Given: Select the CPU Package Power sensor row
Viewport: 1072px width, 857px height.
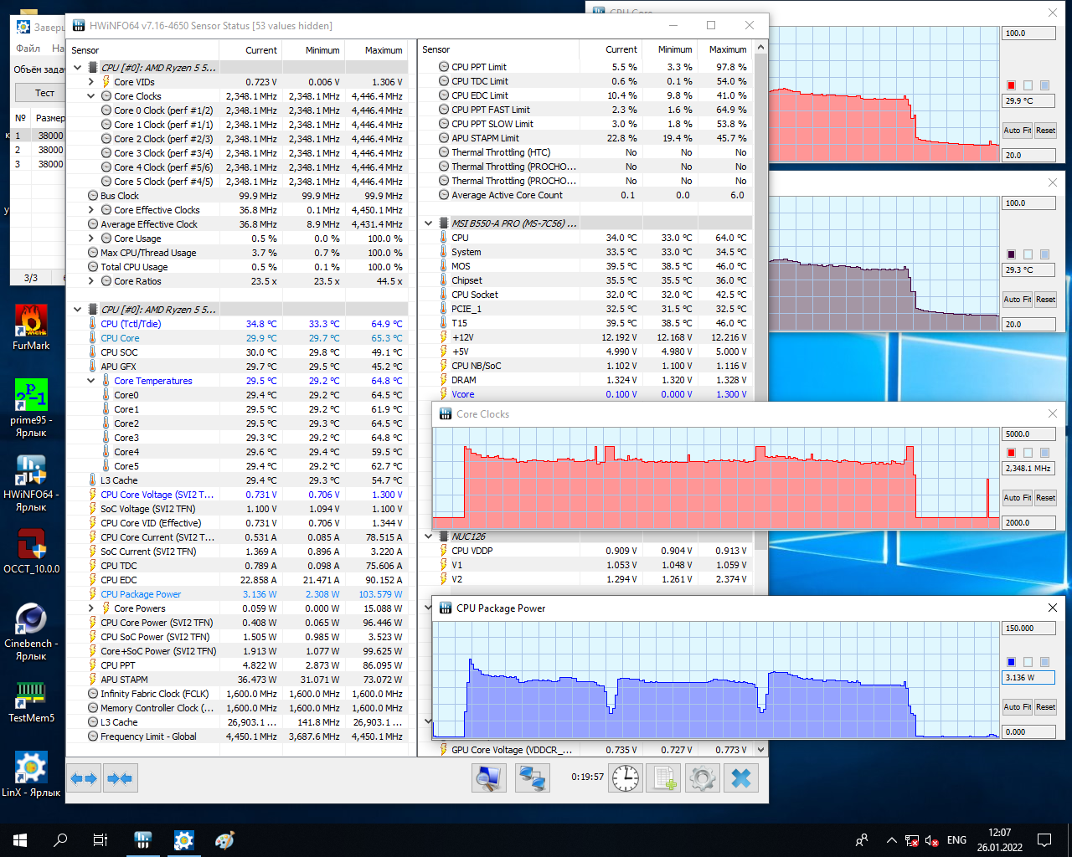Looking at the screenshot, I should tap(239, 594).
